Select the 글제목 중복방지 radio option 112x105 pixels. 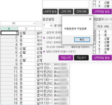[x=44, y=32]
